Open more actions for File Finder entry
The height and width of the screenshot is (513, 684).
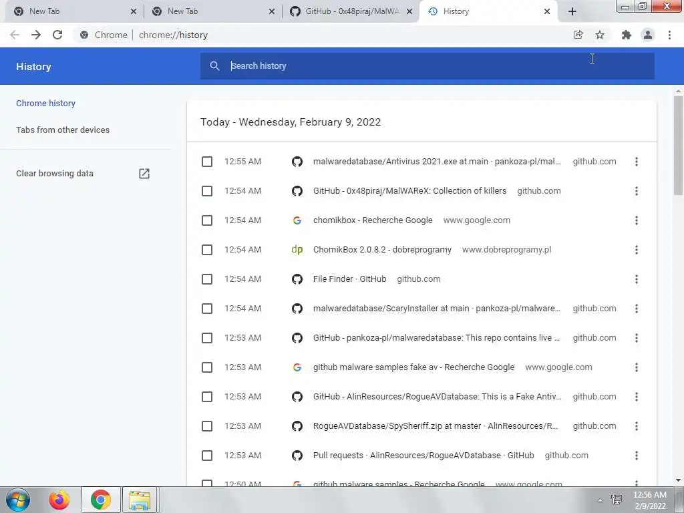[637, 279]
